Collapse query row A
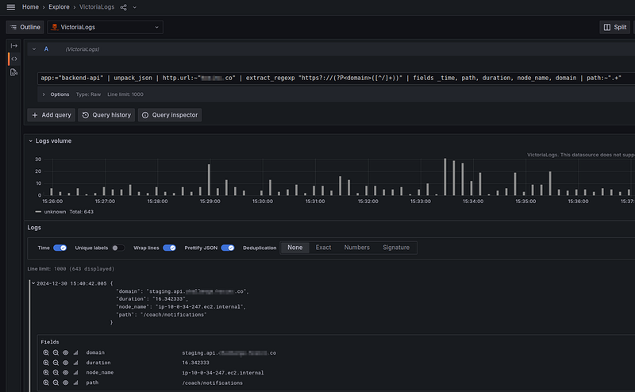 click(33, 49)
